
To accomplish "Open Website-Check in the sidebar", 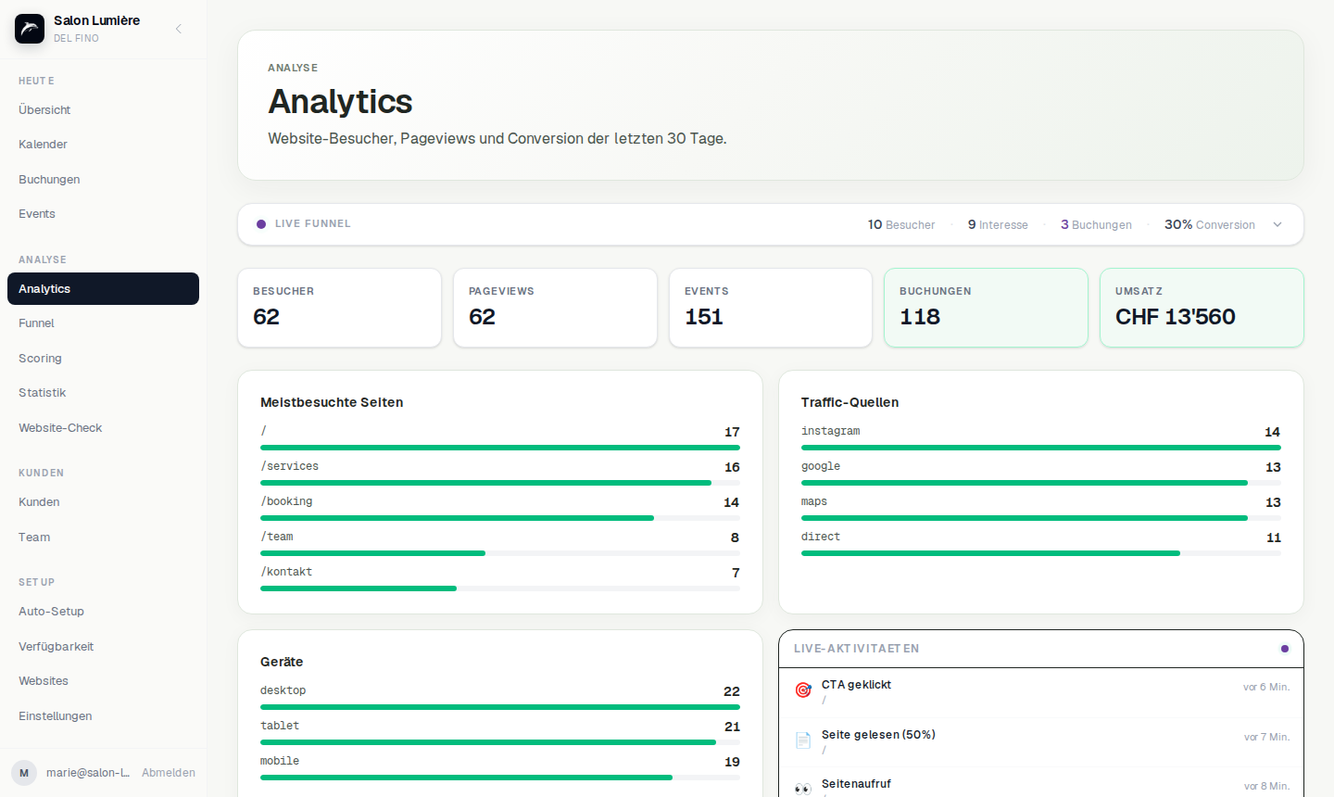I will (x=103, y=428).
